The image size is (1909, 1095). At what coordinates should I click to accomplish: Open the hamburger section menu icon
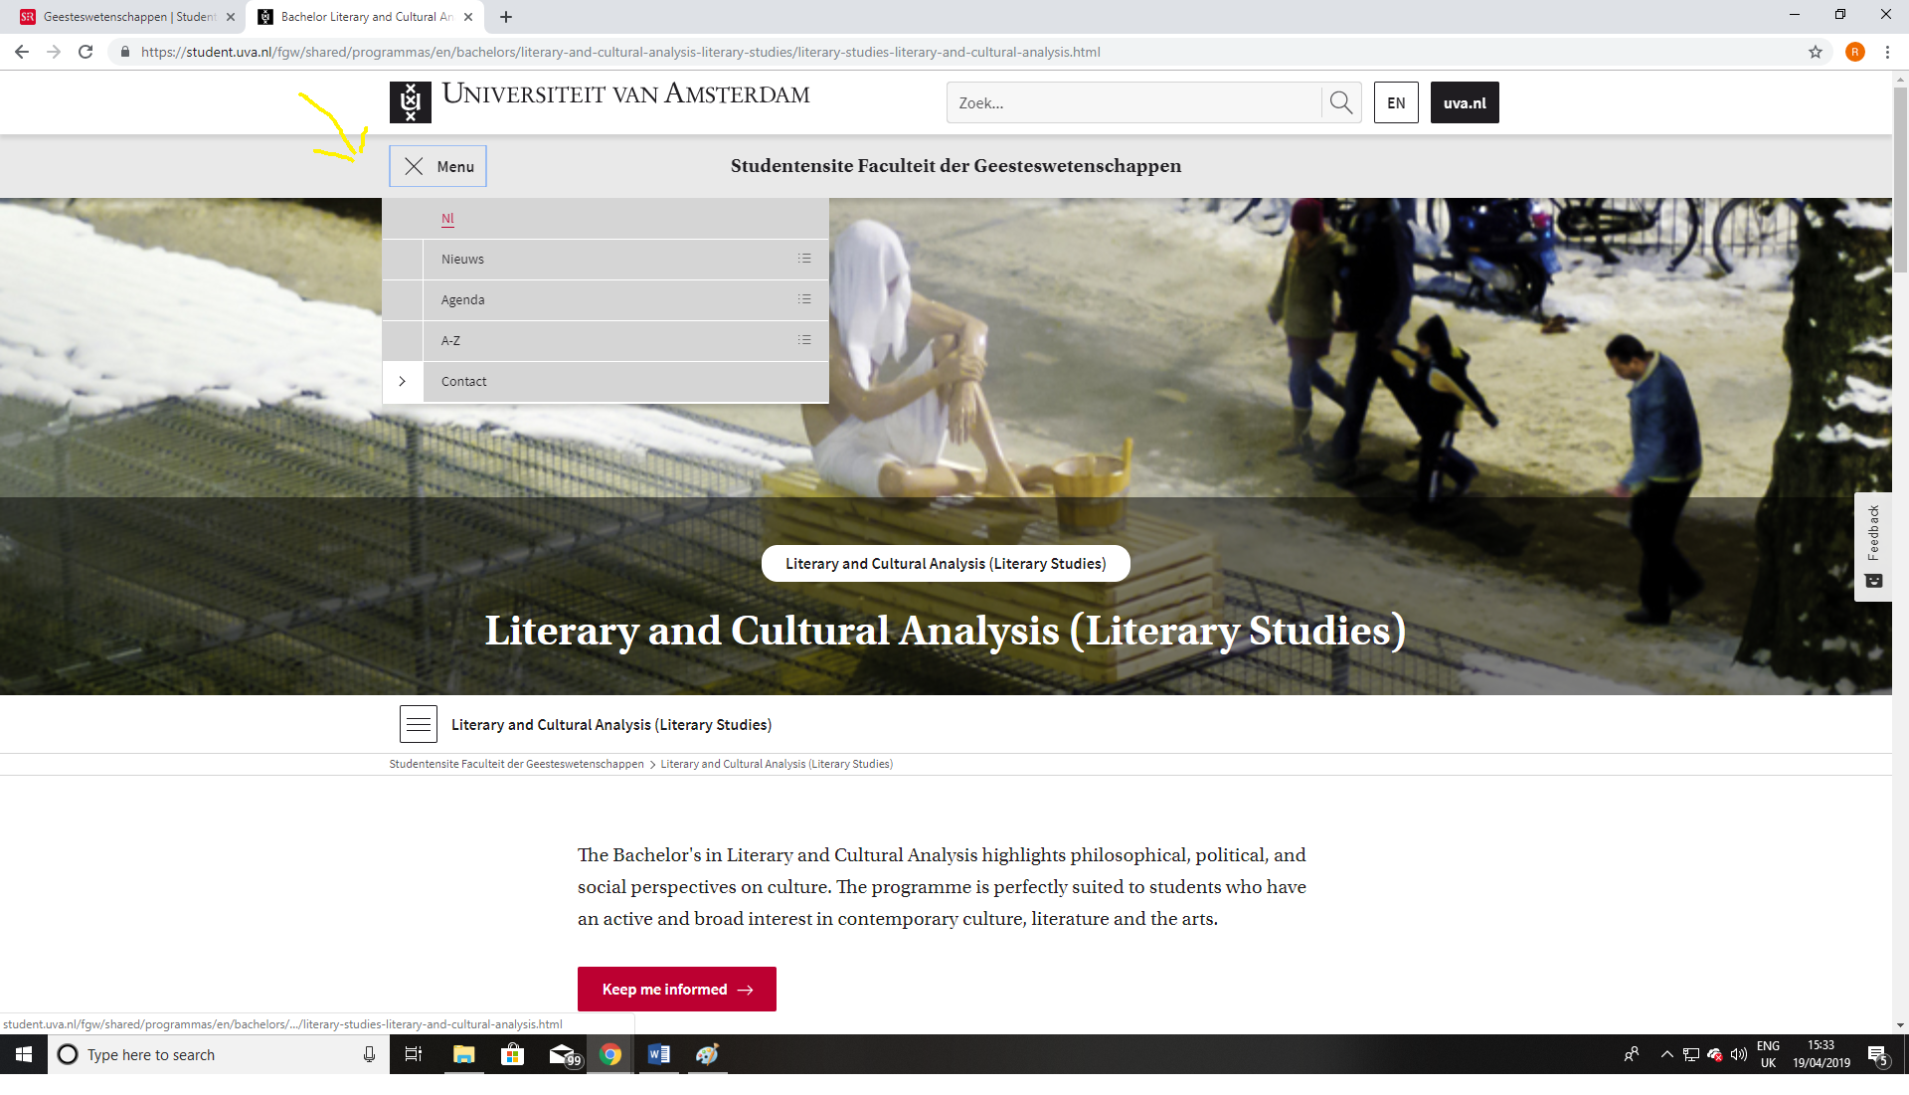point(419,724)
